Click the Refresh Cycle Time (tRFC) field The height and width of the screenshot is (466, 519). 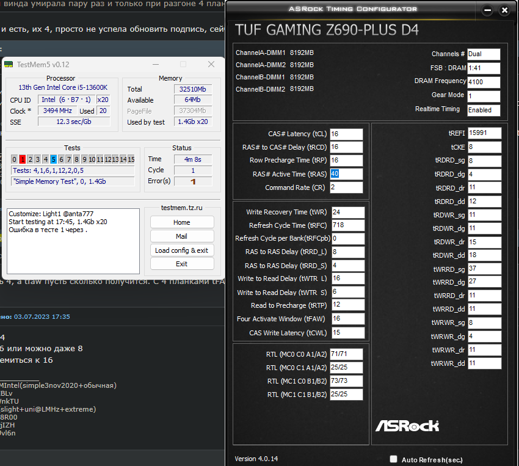click(348, 225)
